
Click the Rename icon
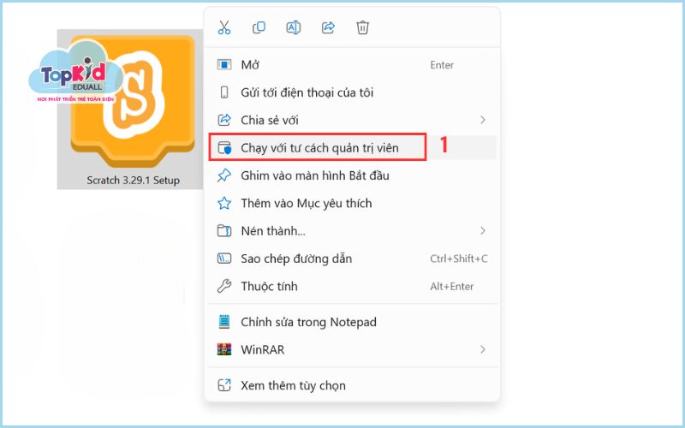point(293,27)
